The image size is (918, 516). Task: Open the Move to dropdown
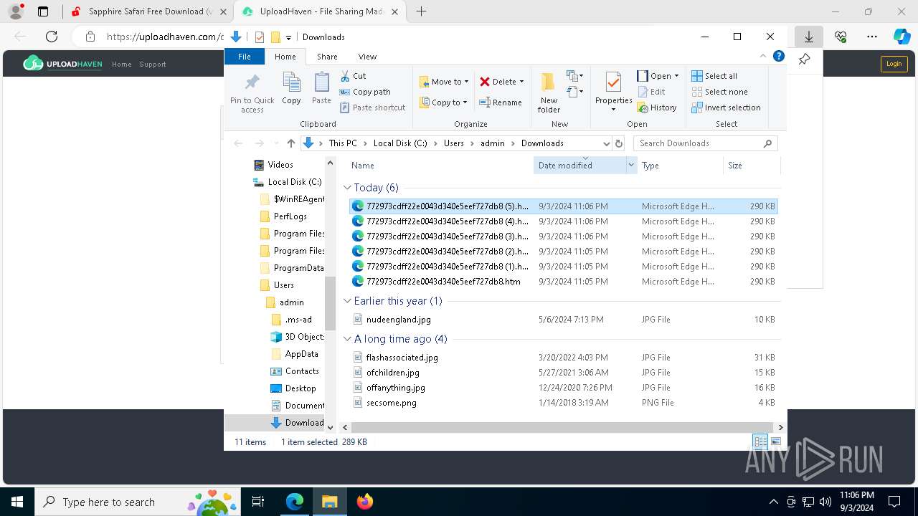click(444, 82)
